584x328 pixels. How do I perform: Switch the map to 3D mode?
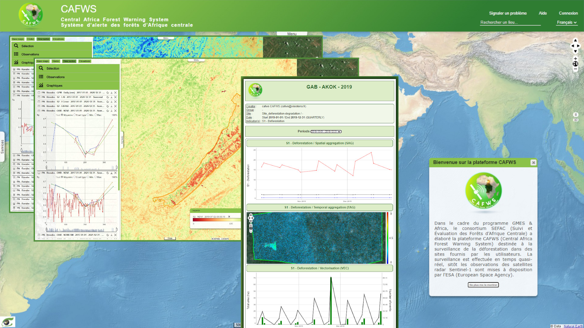(575, 120)
